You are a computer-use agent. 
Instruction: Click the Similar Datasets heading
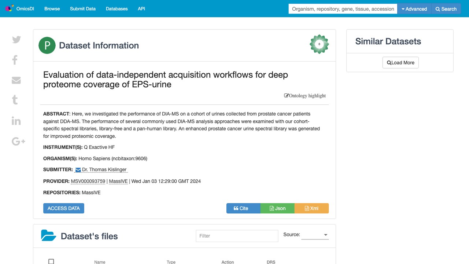[x=388, y=41]
